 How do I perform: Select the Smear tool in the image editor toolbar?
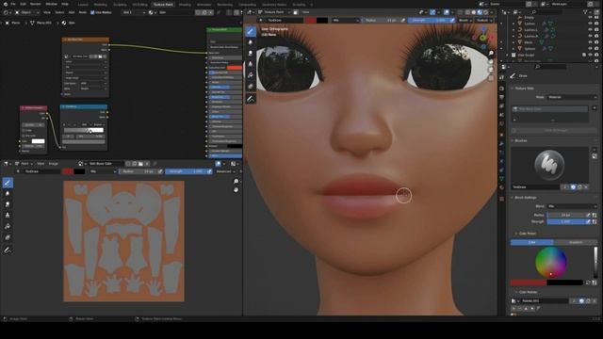(8, 204)
